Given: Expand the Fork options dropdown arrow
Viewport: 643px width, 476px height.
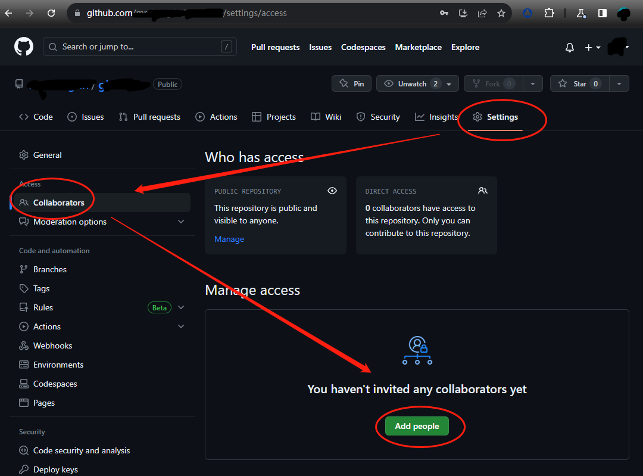Looking at the screenshot, I should tap(533, 84).
